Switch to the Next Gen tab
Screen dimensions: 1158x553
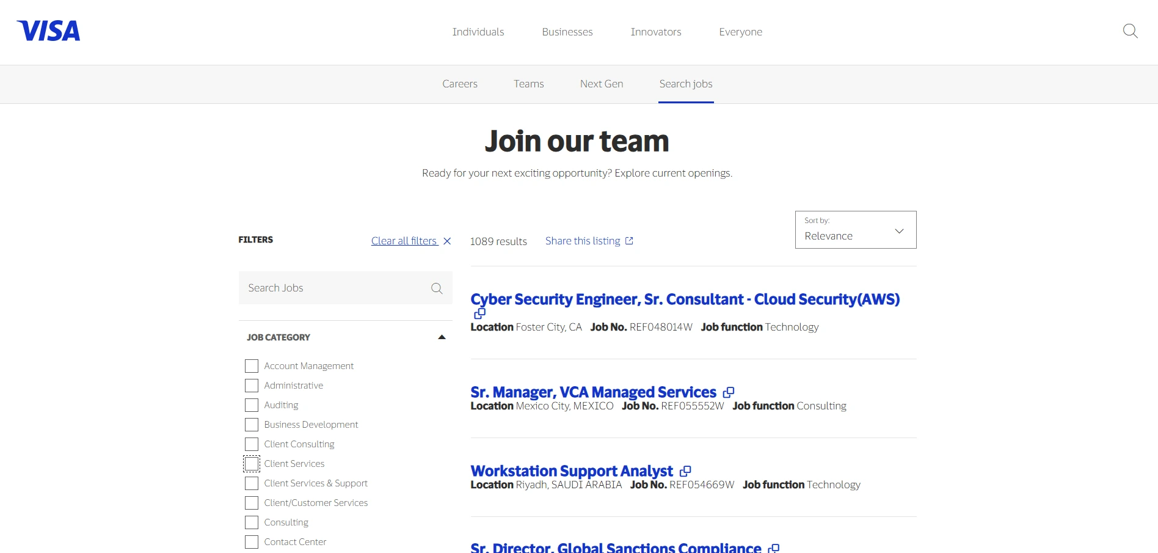(602, 84)
